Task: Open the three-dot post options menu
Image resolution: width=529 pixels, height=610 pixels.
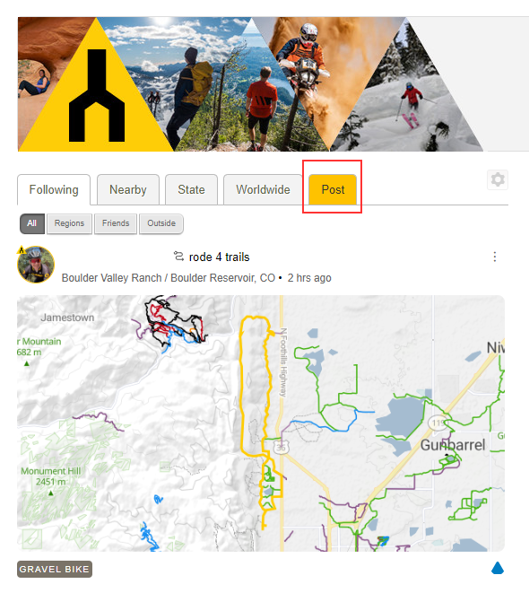Action: [495, 257]
